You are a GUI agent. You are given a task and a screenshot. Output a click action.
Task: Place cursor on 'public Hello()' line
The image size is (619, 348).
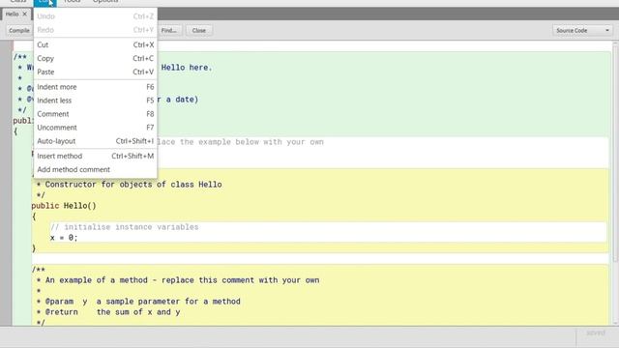pos(64,206)
